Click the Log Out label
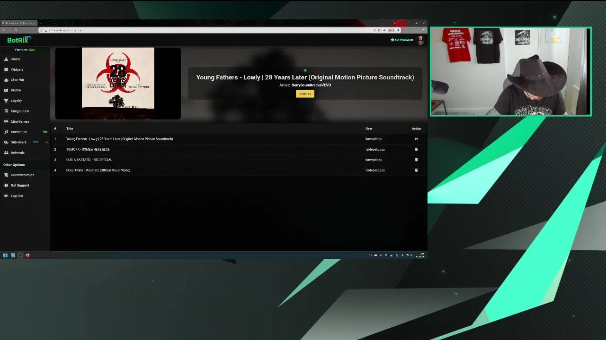 [17, 195]
